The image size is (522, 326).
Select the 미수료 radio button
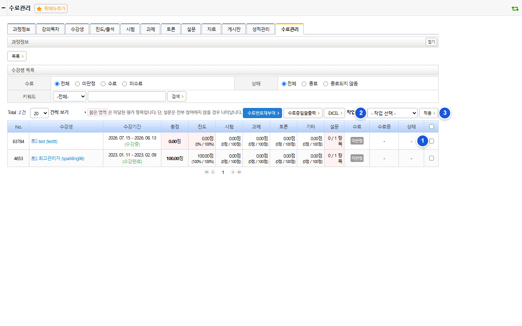(x=124, y=84)
